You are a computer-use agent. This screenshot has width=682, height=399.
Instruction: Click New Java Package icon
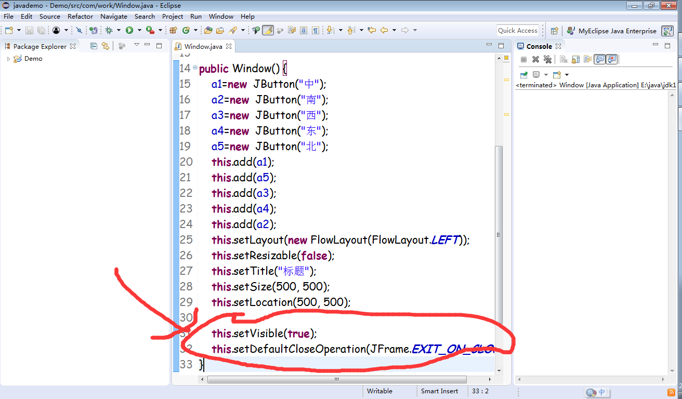(173, 30)
